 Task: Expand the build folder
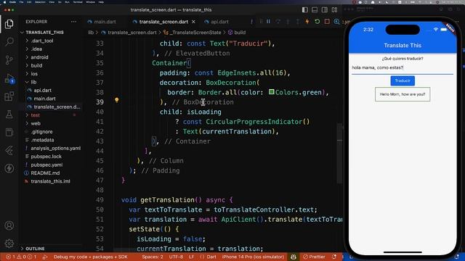[x=36, y=65]
